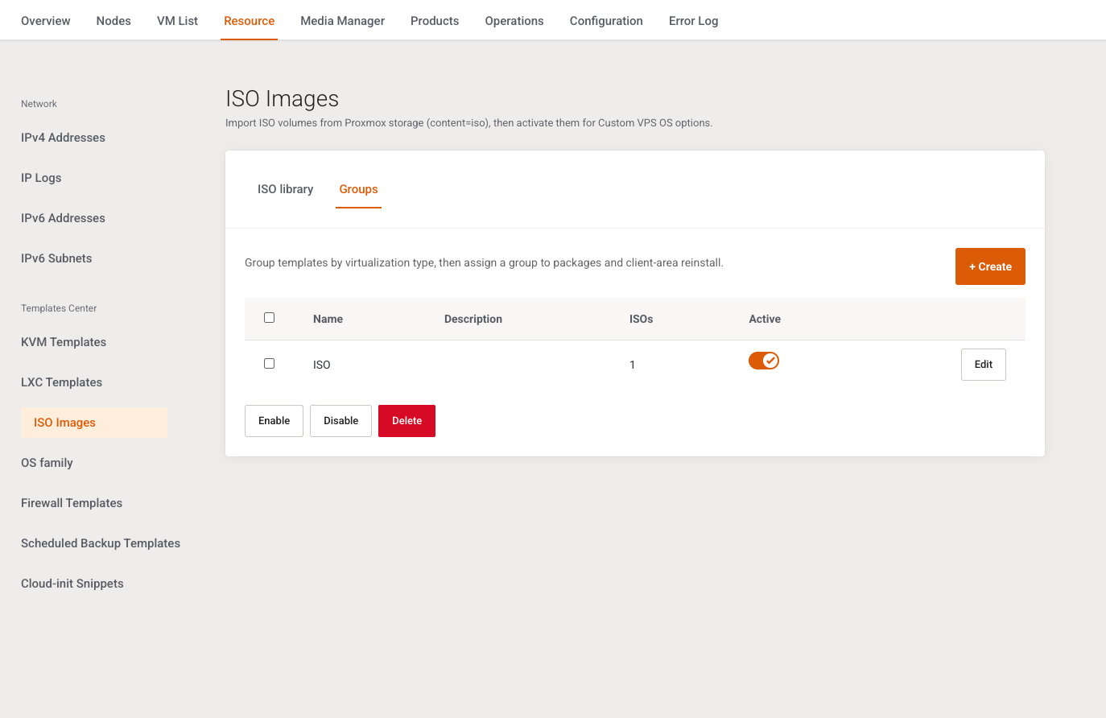1106x718 pixels.
Task: Select the Resource tab
Action: [x=250, y=21]
